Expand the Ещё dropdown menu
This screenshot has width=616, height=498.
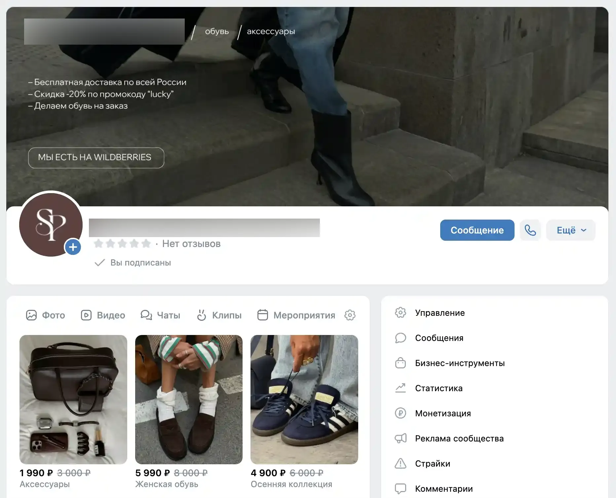point(571,230)
